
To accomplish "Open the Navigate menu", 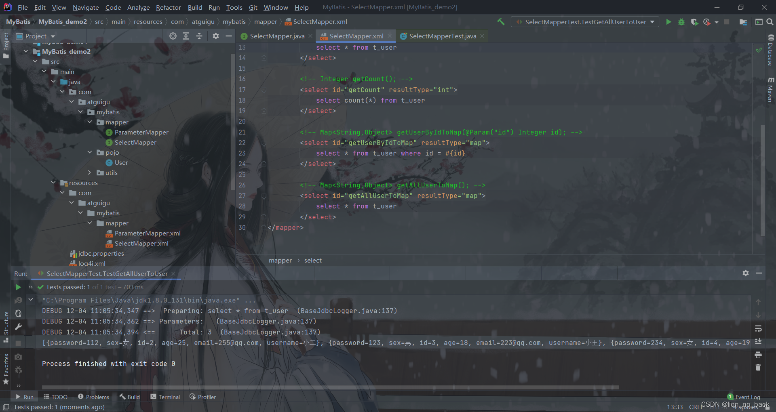I will click(x=86, y=7).
